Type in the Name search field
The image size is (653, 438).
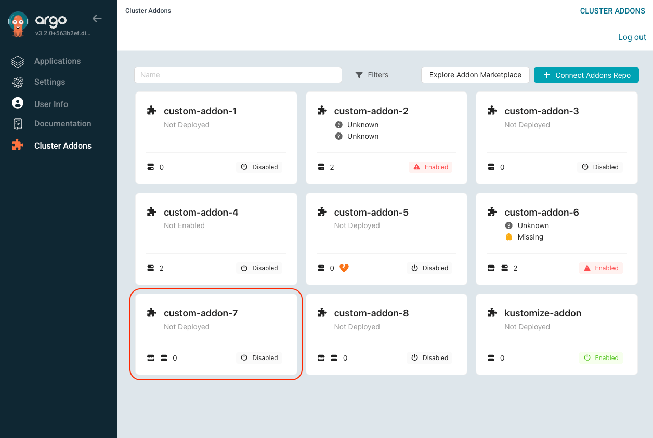(238, 75)
